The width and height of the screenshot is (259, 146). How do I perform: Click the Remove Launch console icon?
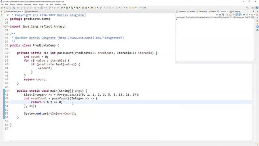click(x=220, y=15)
